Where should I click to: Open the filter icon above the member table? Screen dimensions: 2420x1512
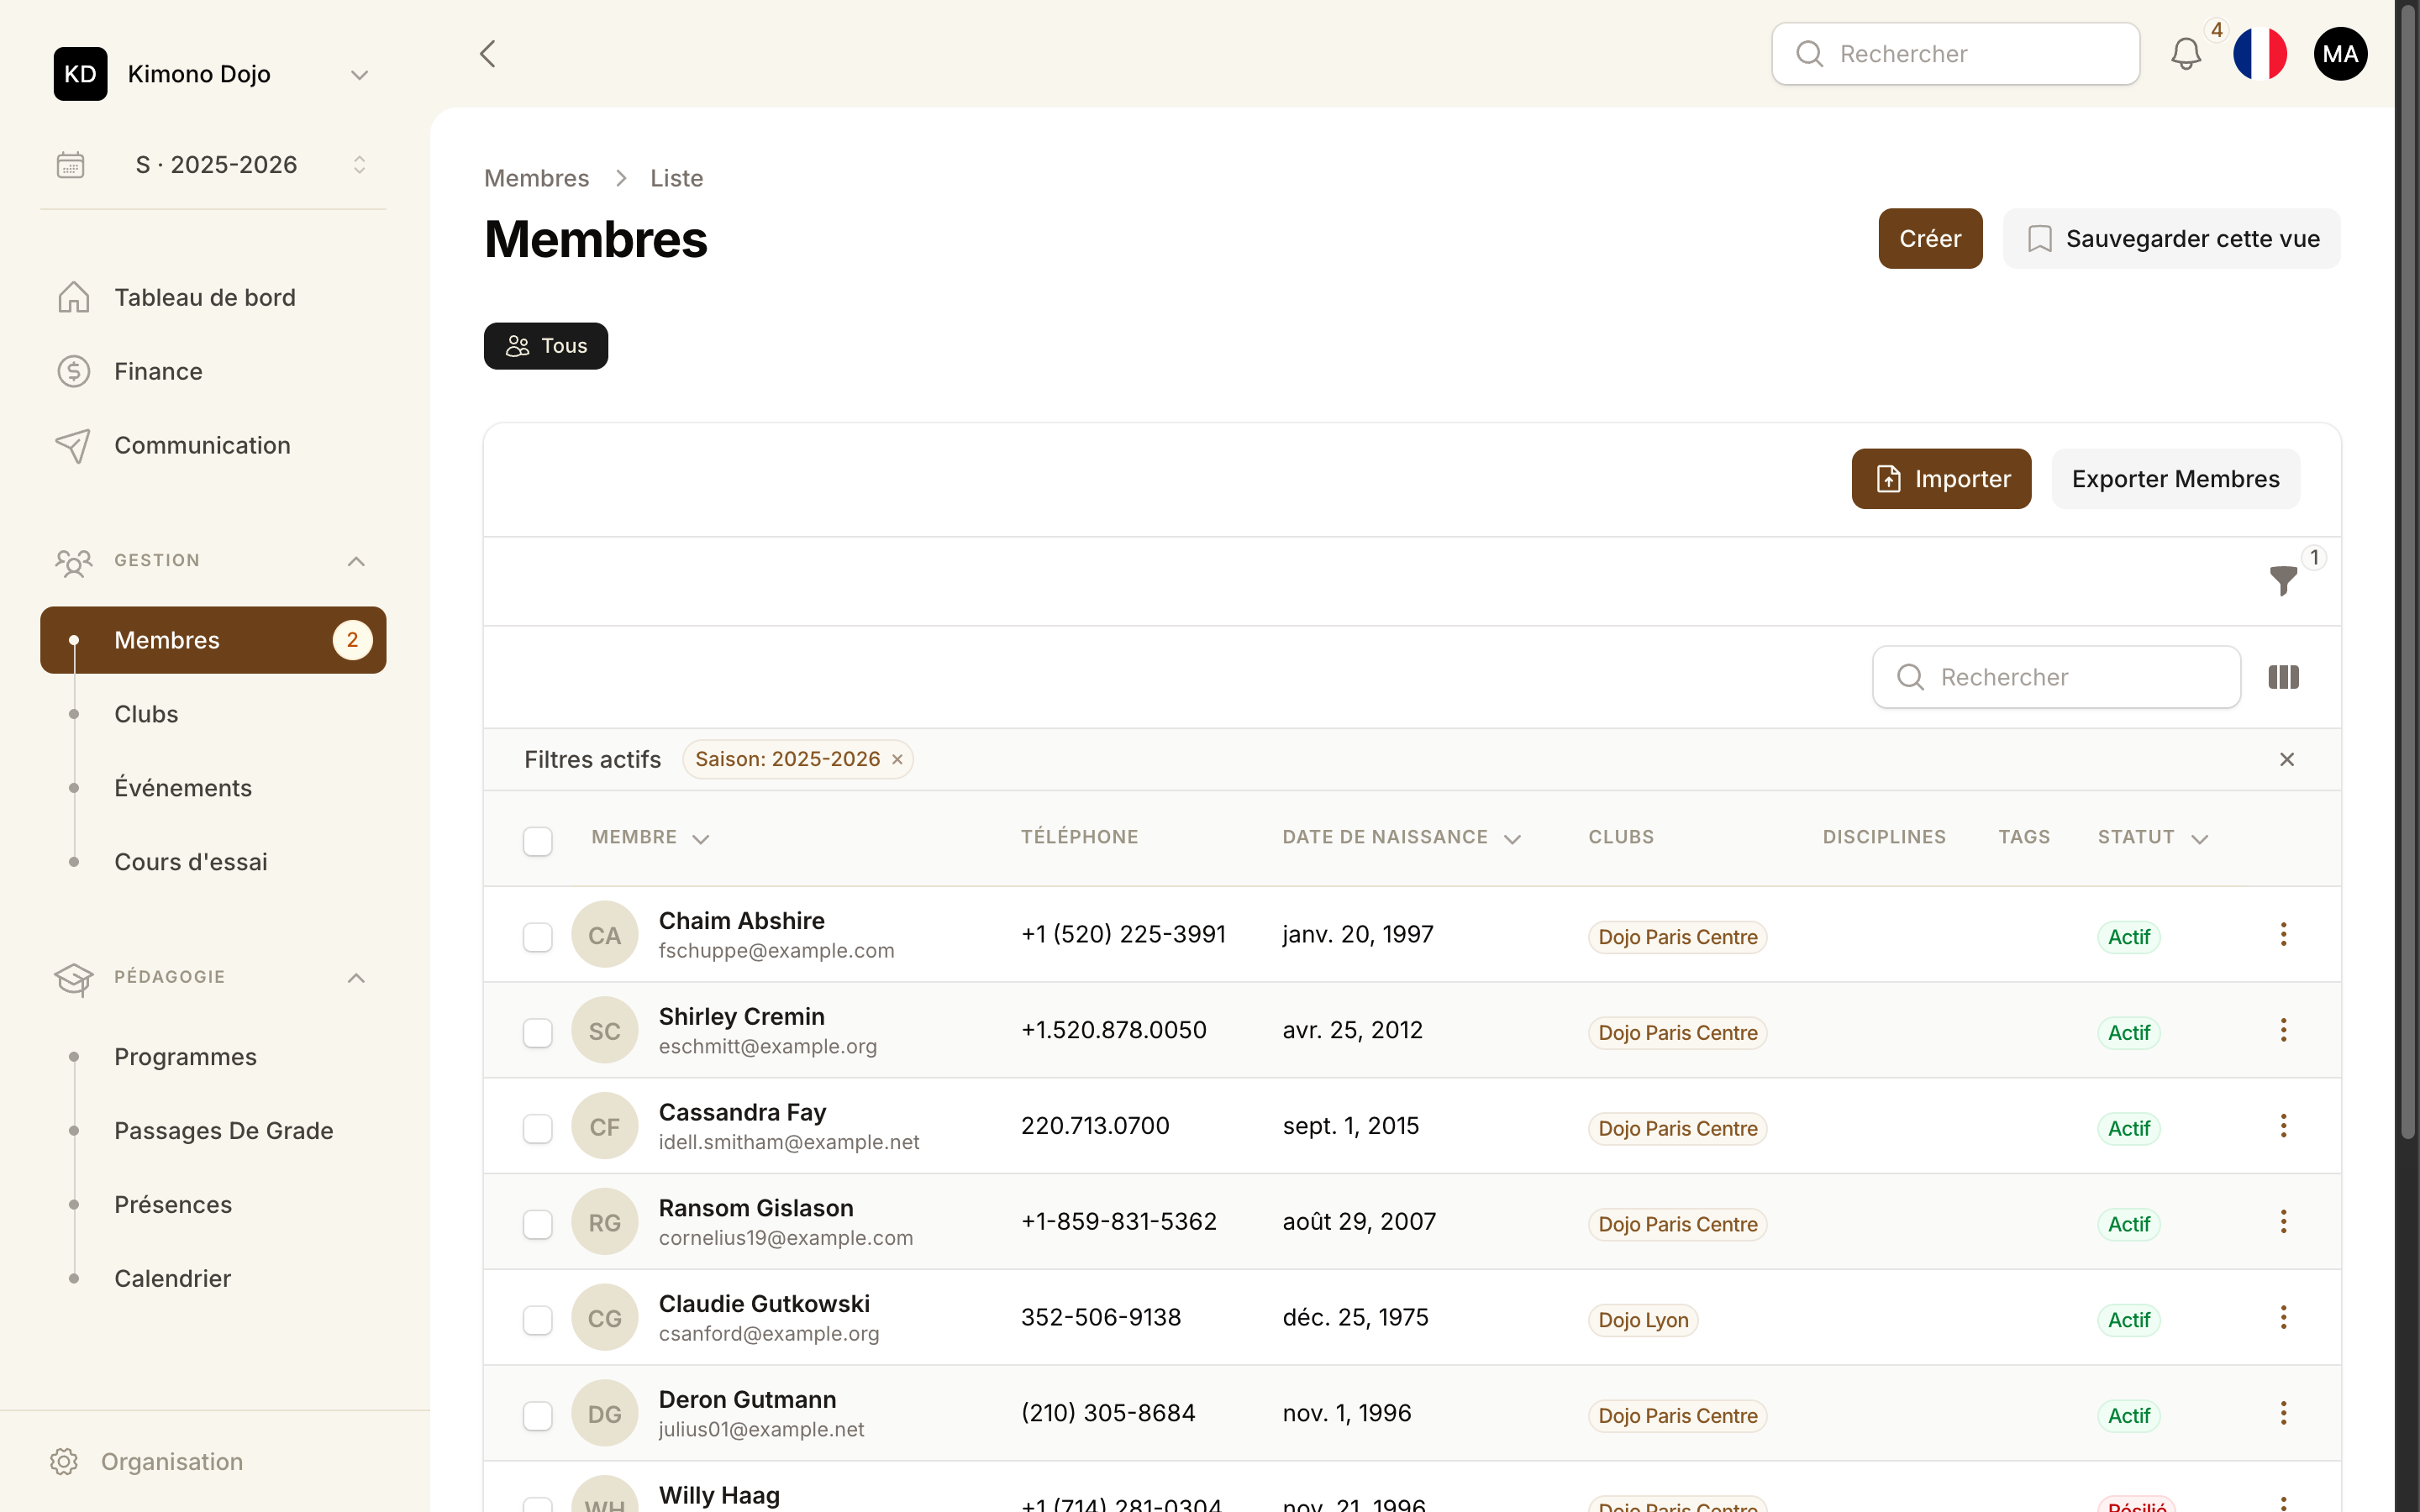(x=2283, y=581)
